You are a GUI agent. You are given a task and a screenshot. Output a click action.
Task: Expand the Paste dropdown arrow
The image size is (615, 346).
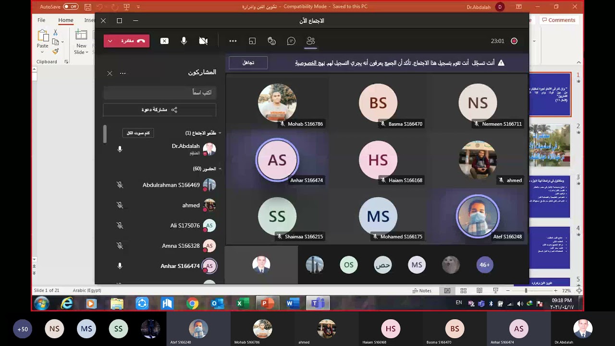click(42, 52)
